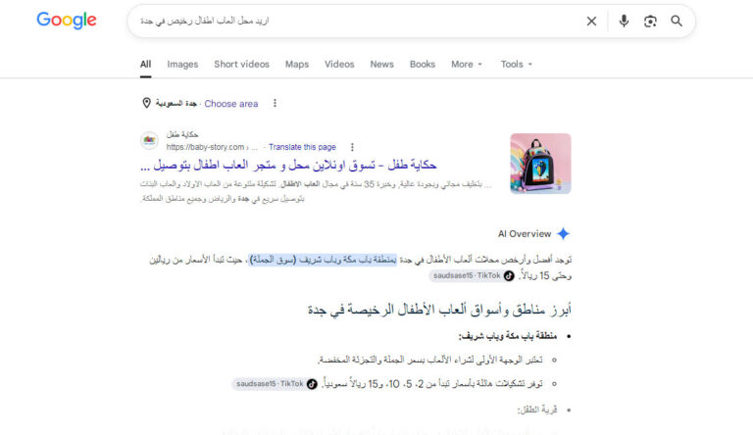
Task: Open the Maps tab
Action: tap(297, 65)
